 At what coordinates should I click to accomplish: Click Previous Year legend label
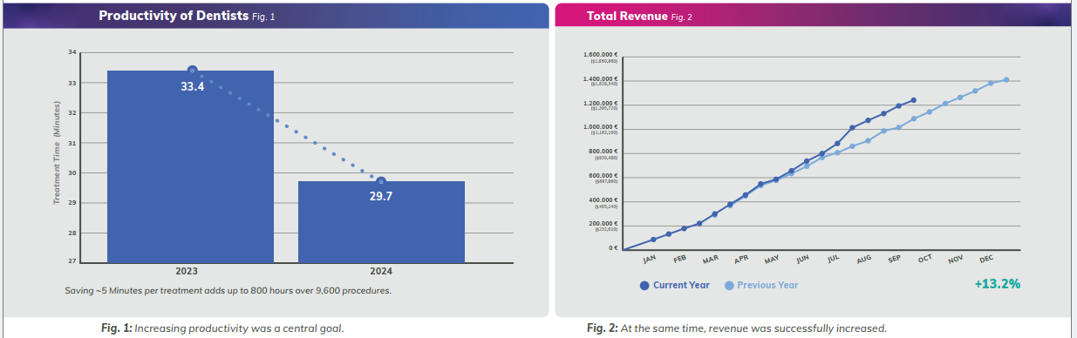767,285
